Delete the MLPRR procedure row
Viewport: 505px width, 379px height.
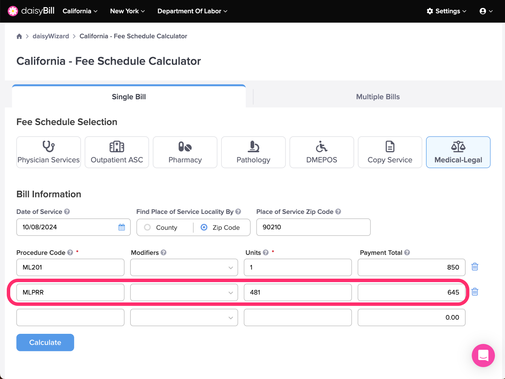pyautogui.click(x=475, y=292)
